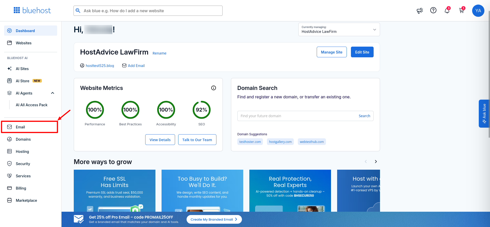Open the Services menu item
The width and height of the screenshot is (490, 227).
click(x=31, y=176)
